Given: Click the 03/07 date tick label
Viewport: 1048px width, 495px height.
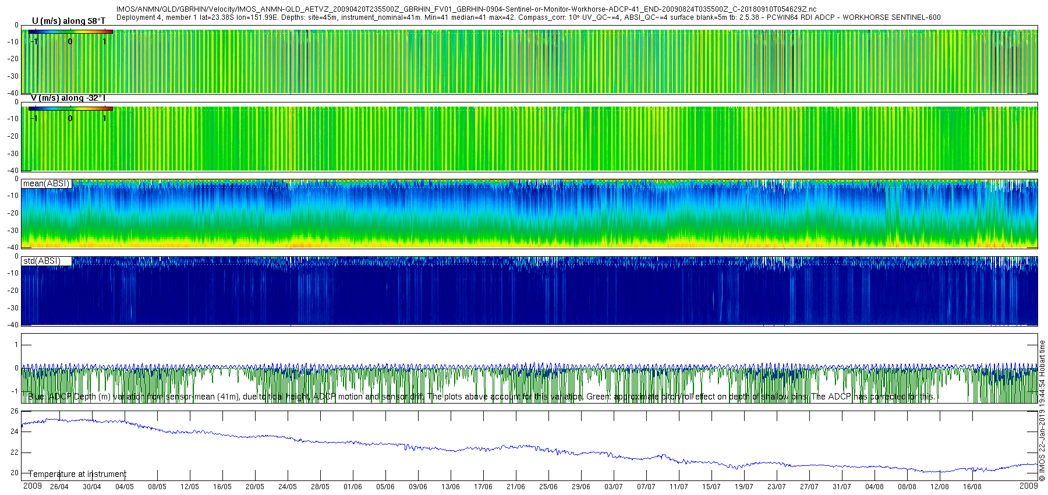Looking at the screenshot, I should pos(613,487).
